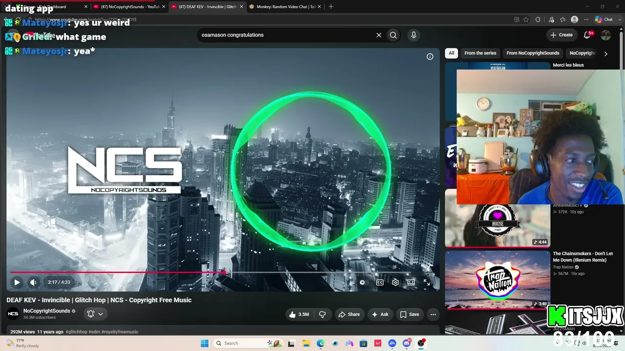The image size is (625, 351).
Task: Show more filter chips arrow
Action: (605, 54)
